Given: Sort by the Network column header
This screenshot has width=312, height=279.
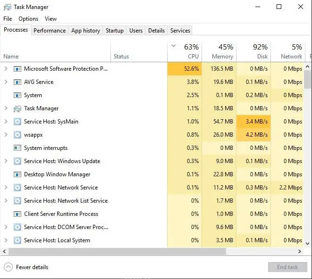Looking at the screenshot, I should click(287, 52).
